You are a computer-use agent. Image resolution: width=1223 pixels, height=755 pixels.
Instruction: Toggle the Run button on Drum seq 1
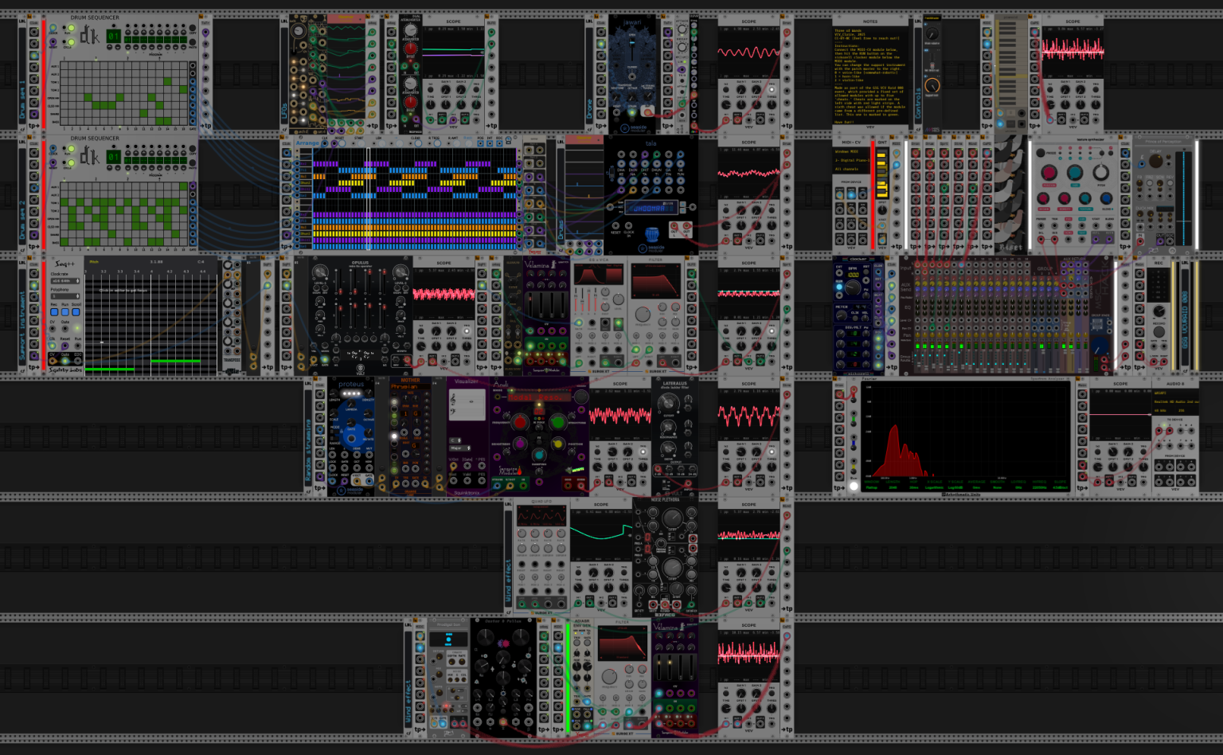70,29
